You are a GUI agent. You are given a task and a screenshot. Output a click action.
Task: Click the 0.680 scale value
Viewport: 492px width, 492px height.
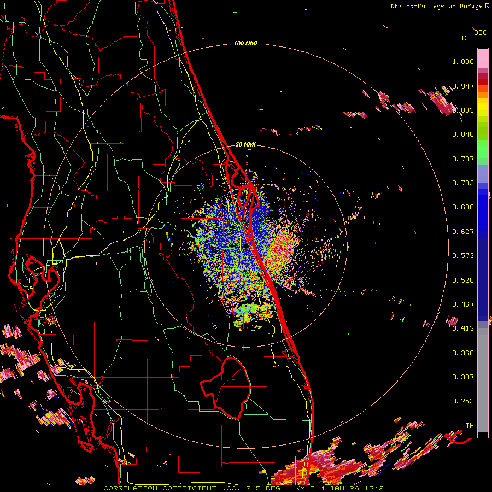[463, 207]
